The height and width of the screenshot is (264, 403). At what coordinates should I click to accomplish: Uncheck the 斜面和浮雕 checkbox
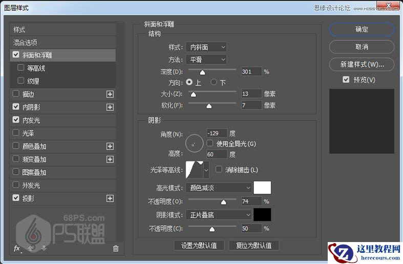click(x=16, y=55)
